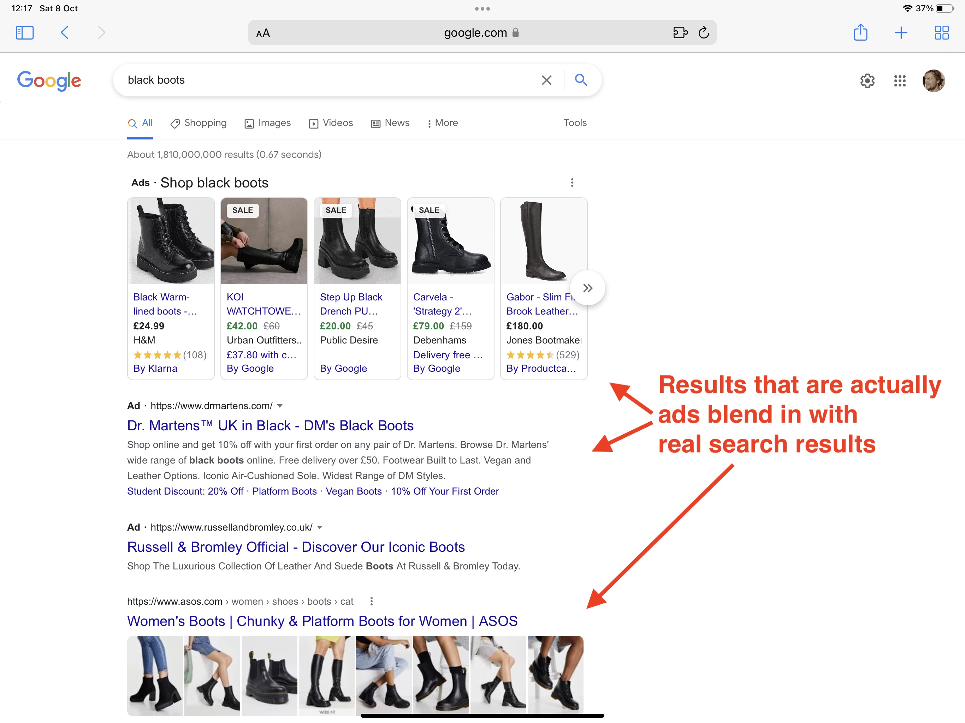Open the AA reader text menu
This screenshot has height=723, width=965.
[x=263, y=33]
